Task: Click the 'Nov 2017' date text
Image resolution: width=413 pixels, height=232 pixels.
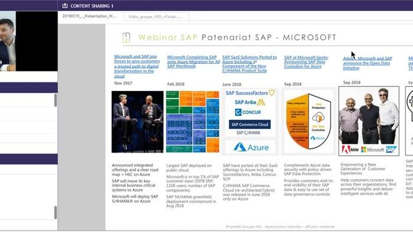Action: [123, 83]
